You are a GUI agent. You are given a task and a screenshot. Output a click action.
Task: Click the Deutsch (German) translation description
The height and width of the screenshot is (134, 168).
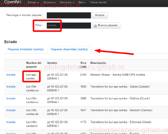(121, 110)
